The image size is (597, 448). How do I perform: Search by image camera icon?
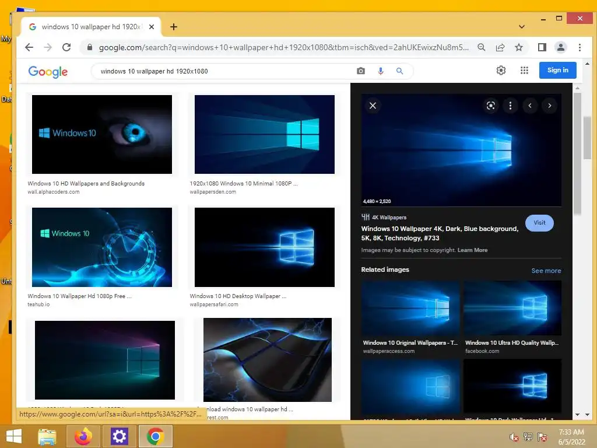tap(360, 71)
